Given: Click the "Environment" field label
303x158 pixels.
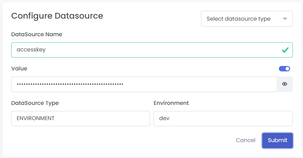Looking at the screenshot, I should (171, 103).
